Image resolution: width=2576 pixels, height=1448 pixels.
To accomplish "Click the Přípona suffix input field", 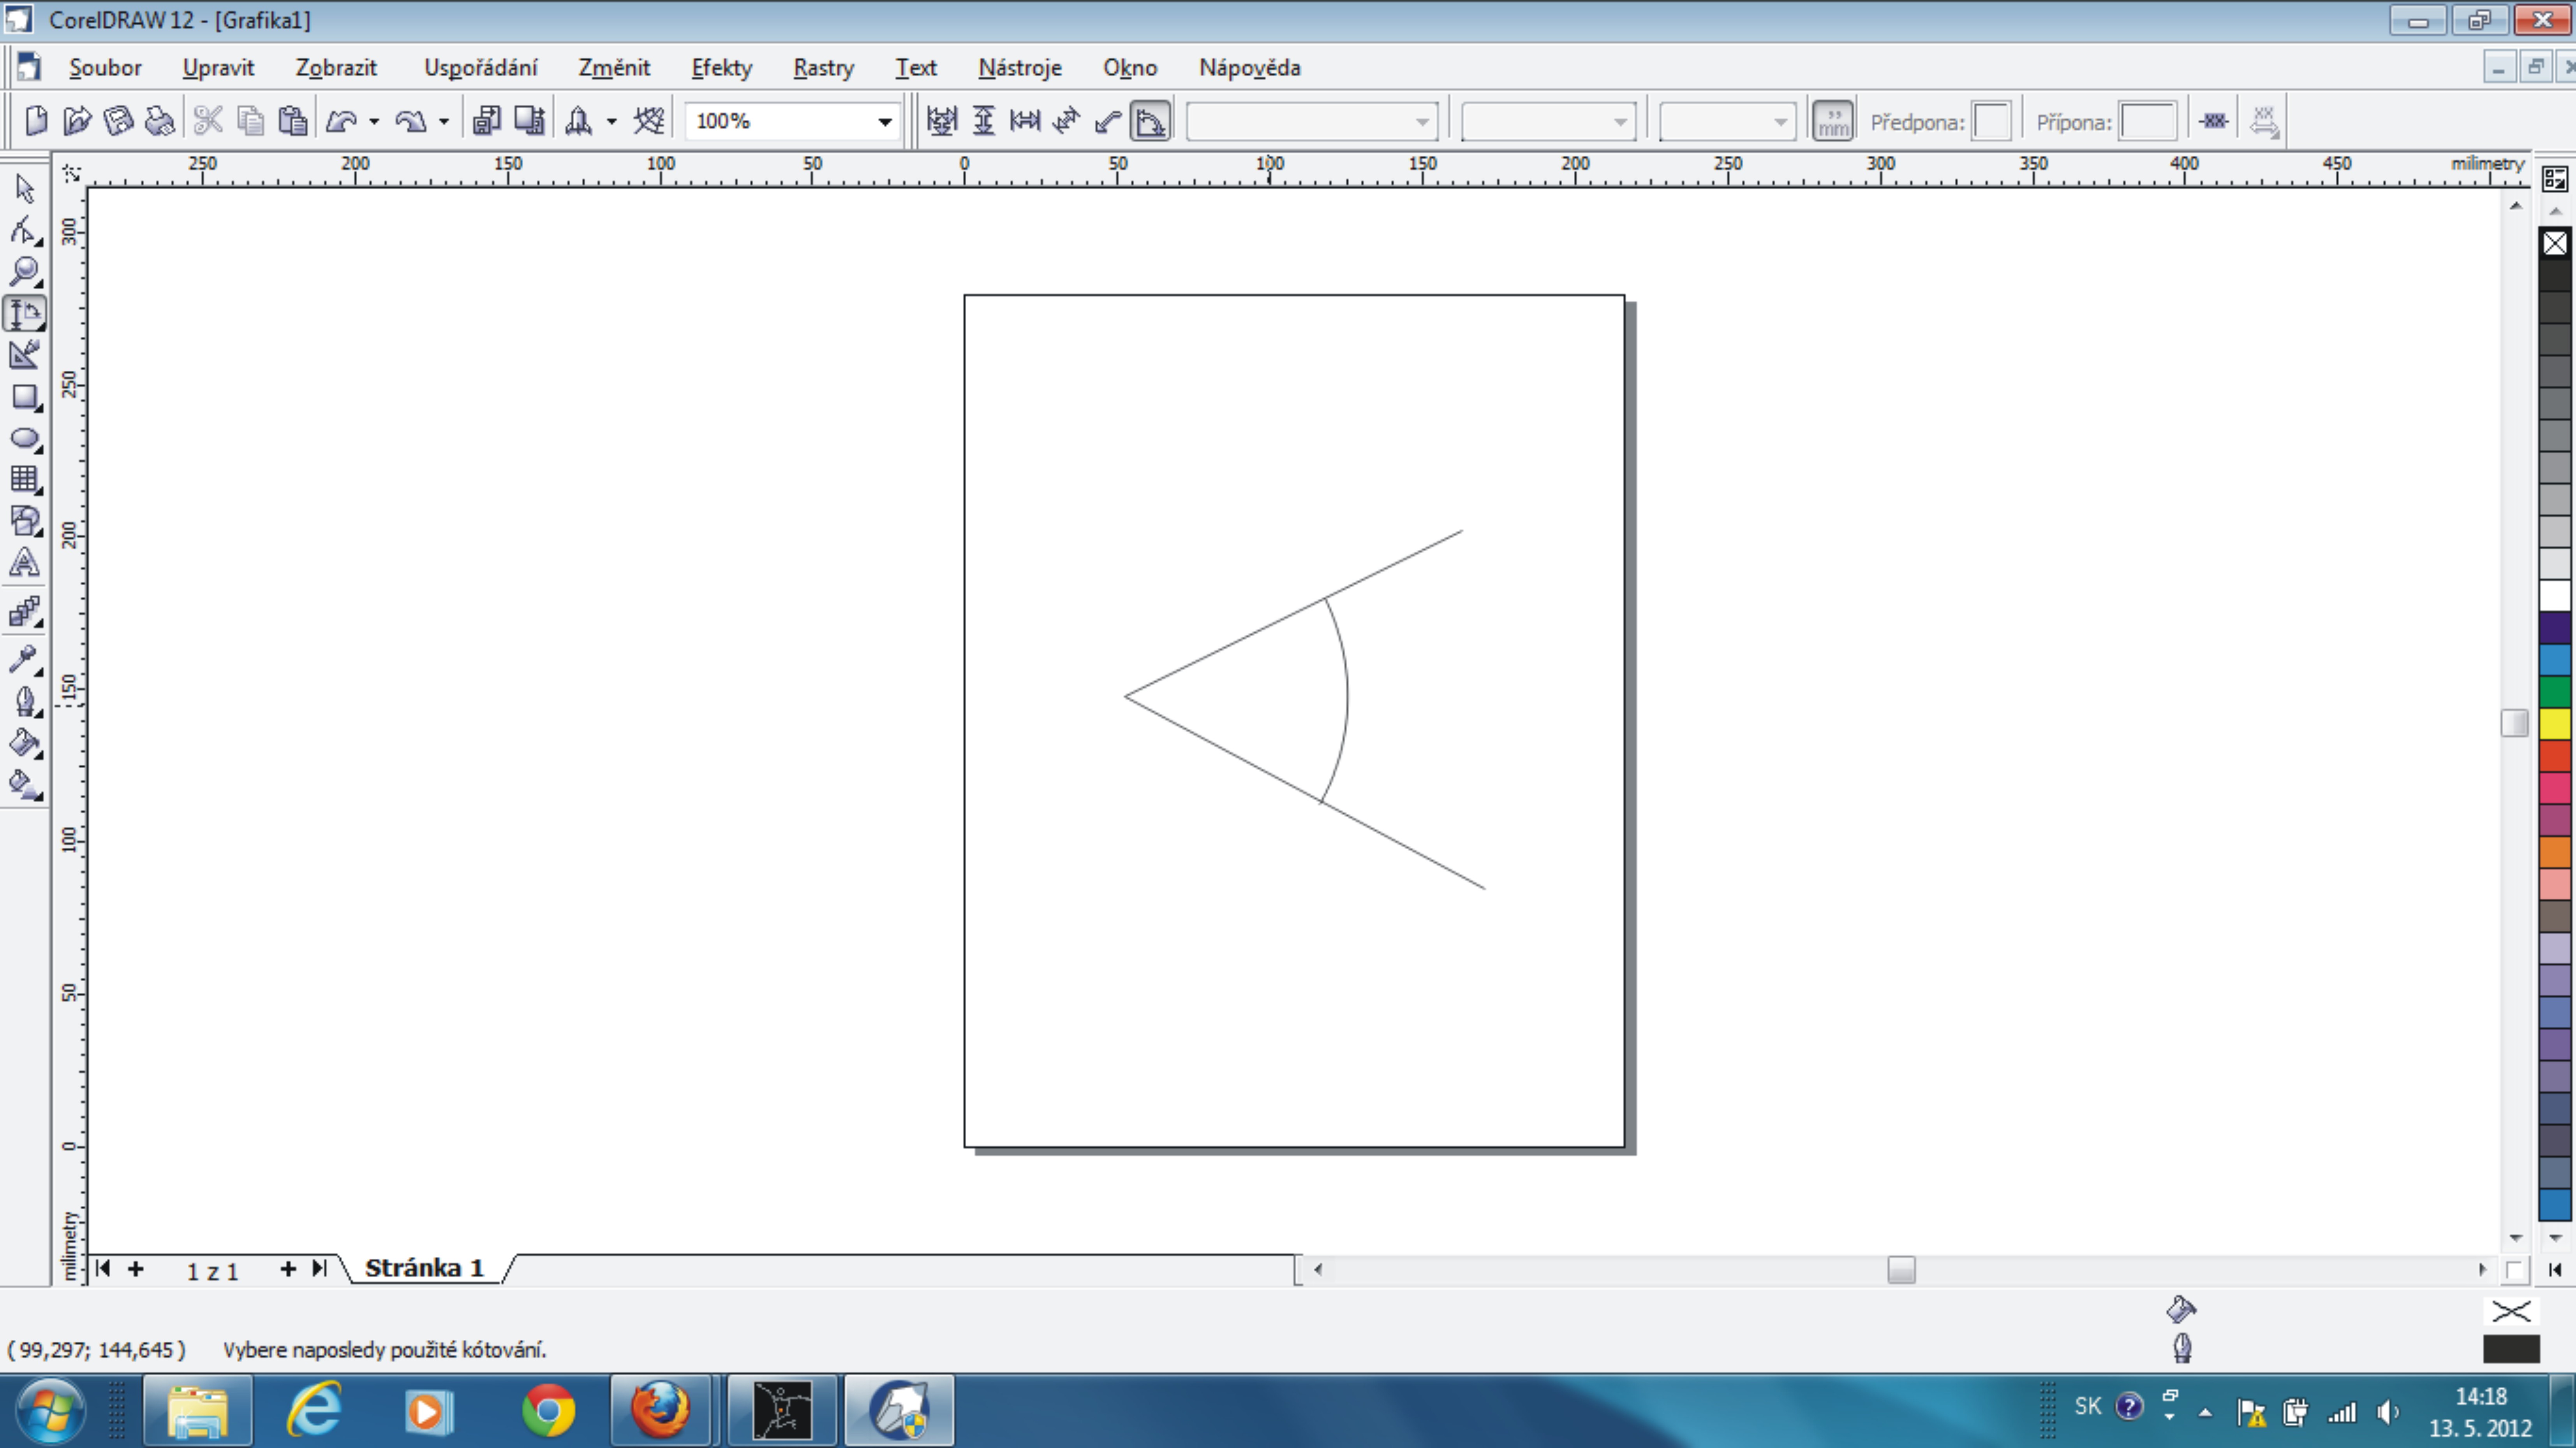I will coord(2148,122).
